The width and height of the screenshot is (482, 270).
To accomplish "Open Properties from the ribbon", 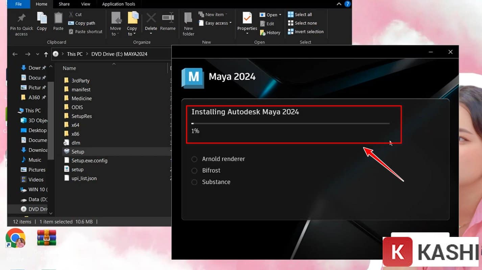I will (x=247, y=18).
